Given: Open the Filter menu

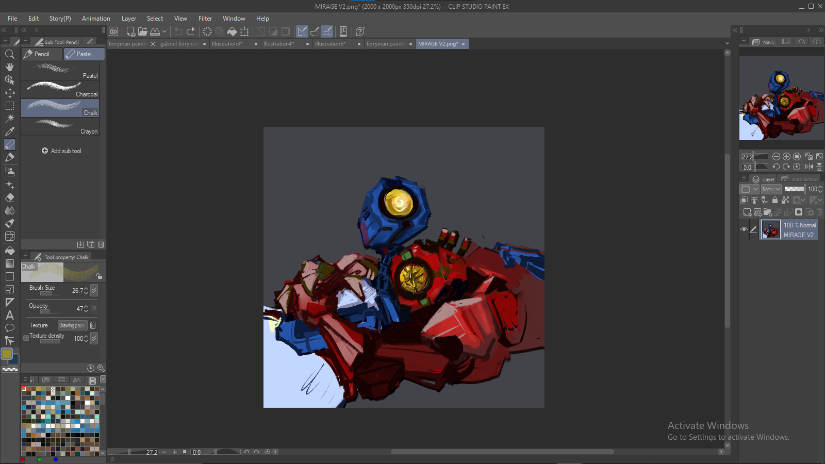Looking at the screenshot, I should click(205, 19).
